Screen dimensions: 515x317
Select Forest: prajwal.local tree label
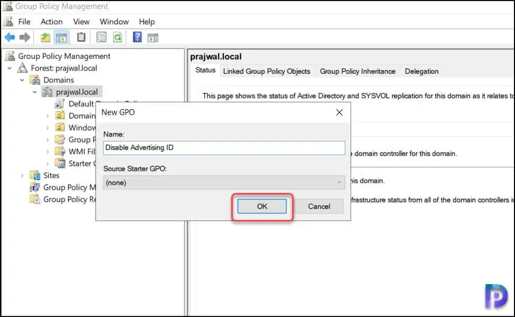[x=64, y=68]
